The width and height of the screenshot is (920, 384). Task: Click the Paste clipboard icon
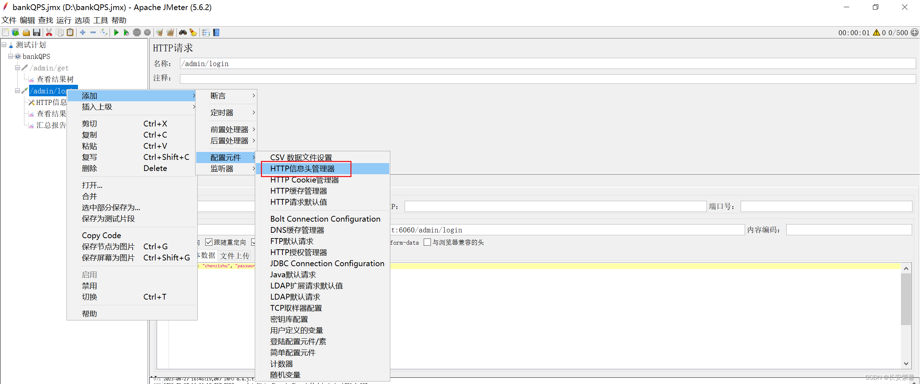pos(70,33)
